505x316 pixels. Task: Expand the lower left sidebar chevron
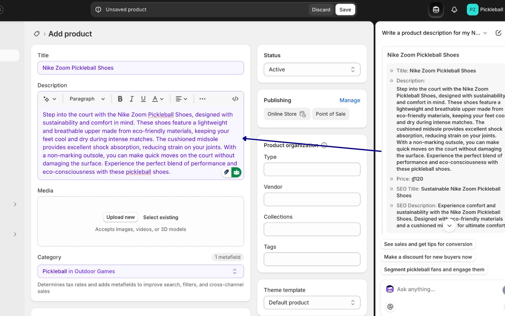[x=15, y=234]
